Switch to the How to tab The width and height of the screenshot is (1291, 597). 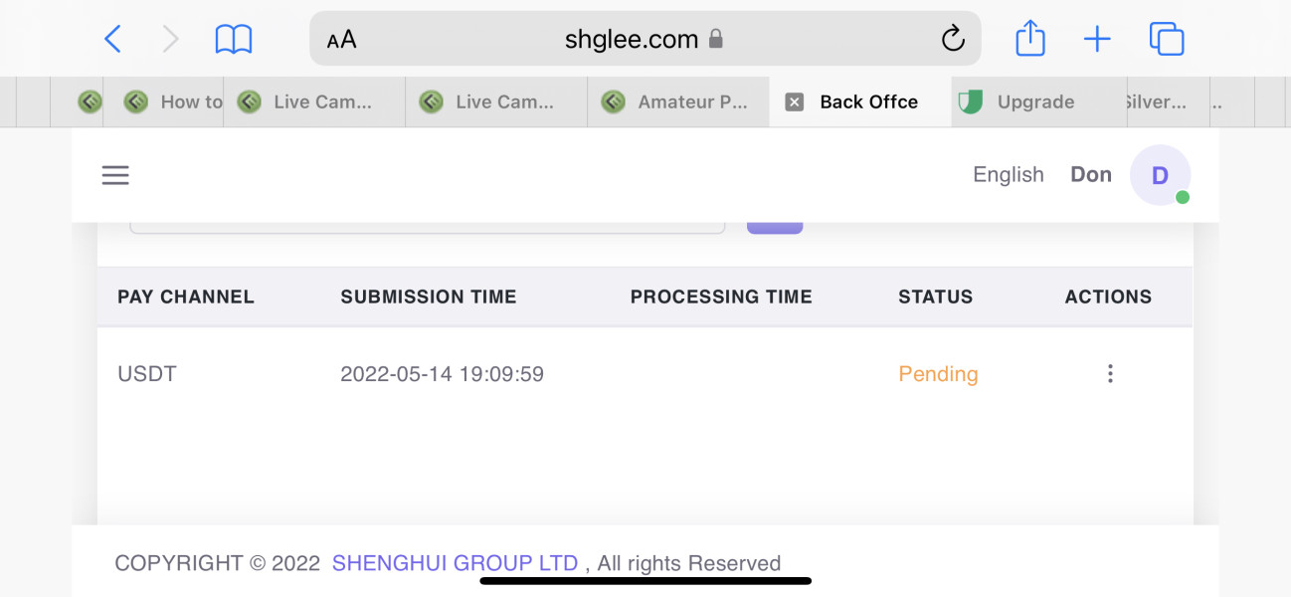190,101
